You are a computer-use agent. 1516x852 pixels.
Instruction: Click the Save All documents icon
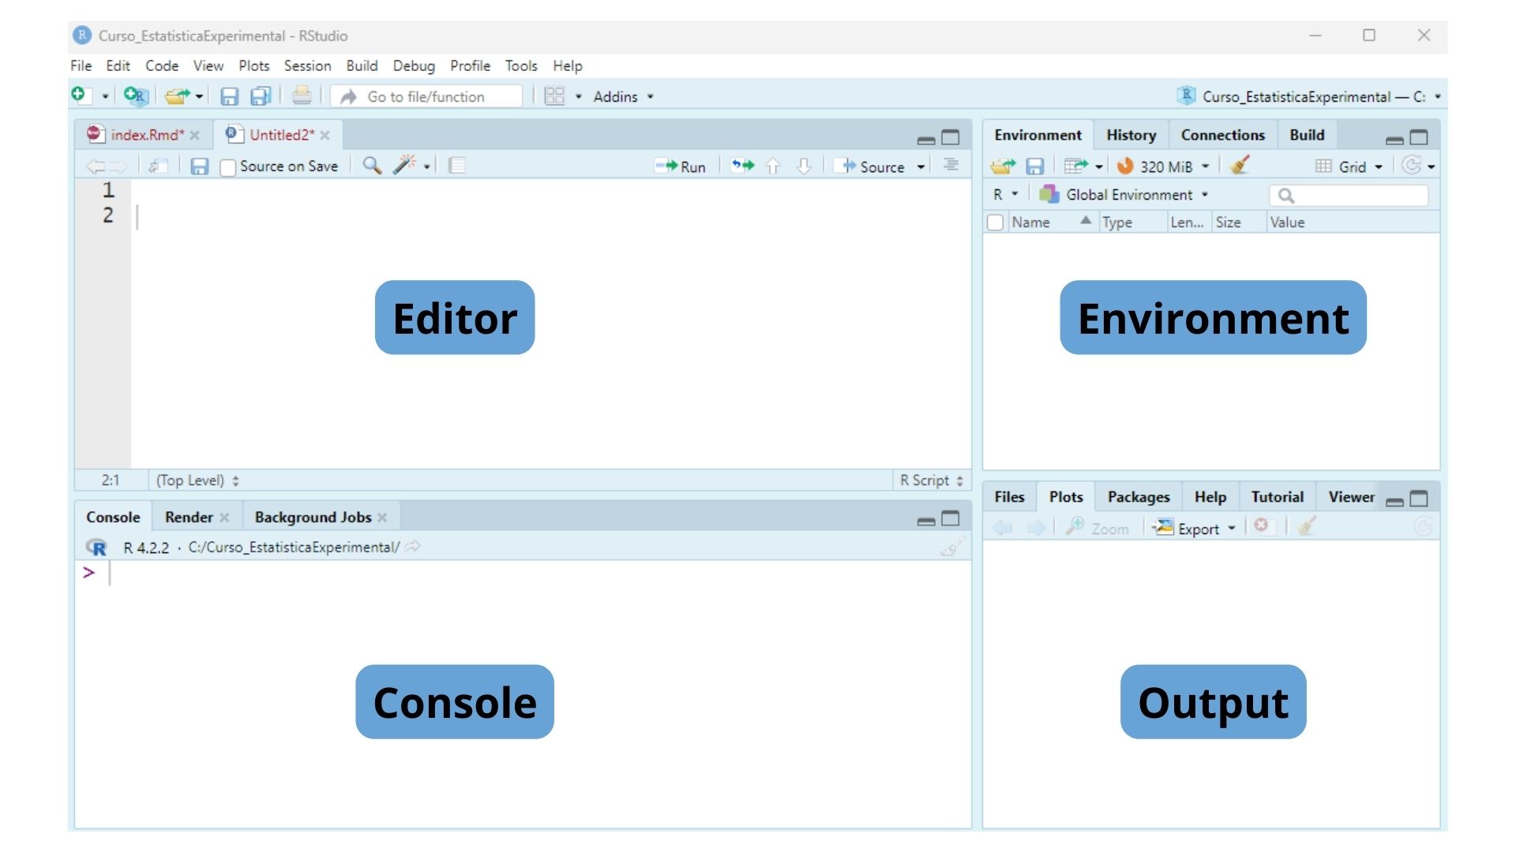point(260,96)
